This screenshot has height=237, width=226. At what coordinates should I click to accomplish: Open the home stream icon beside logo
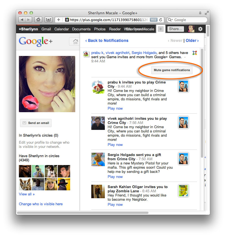coord(75,42)
